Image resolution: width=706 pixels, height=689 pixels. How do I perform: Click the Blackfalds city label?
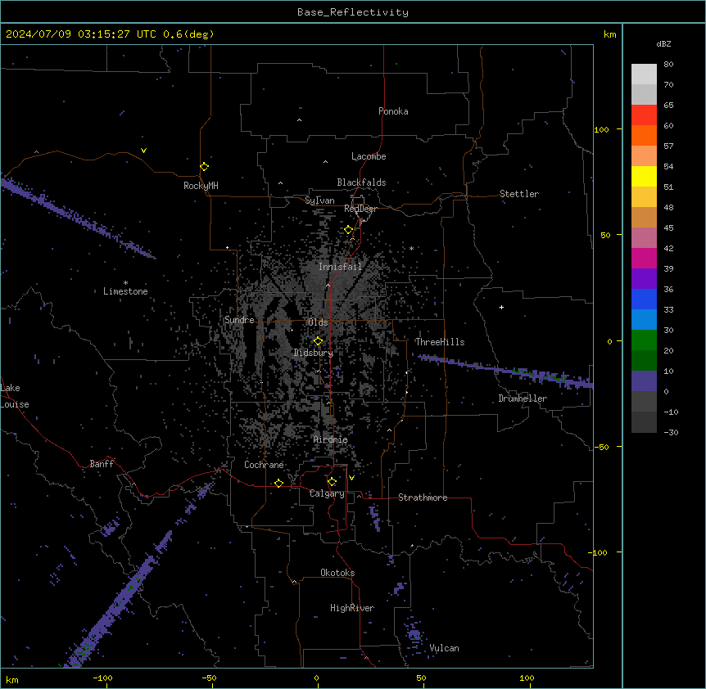361,182
